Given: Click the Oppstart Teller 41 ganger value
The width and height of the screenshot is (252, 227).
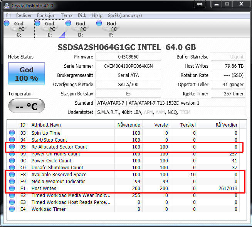Looking at the screenshot, I should coord(228,84).
